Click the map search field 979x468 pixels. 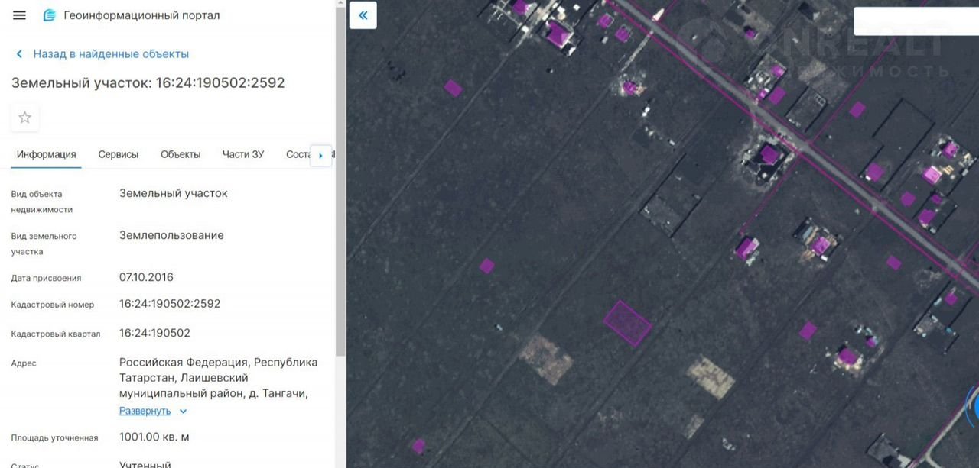[915, 21]
